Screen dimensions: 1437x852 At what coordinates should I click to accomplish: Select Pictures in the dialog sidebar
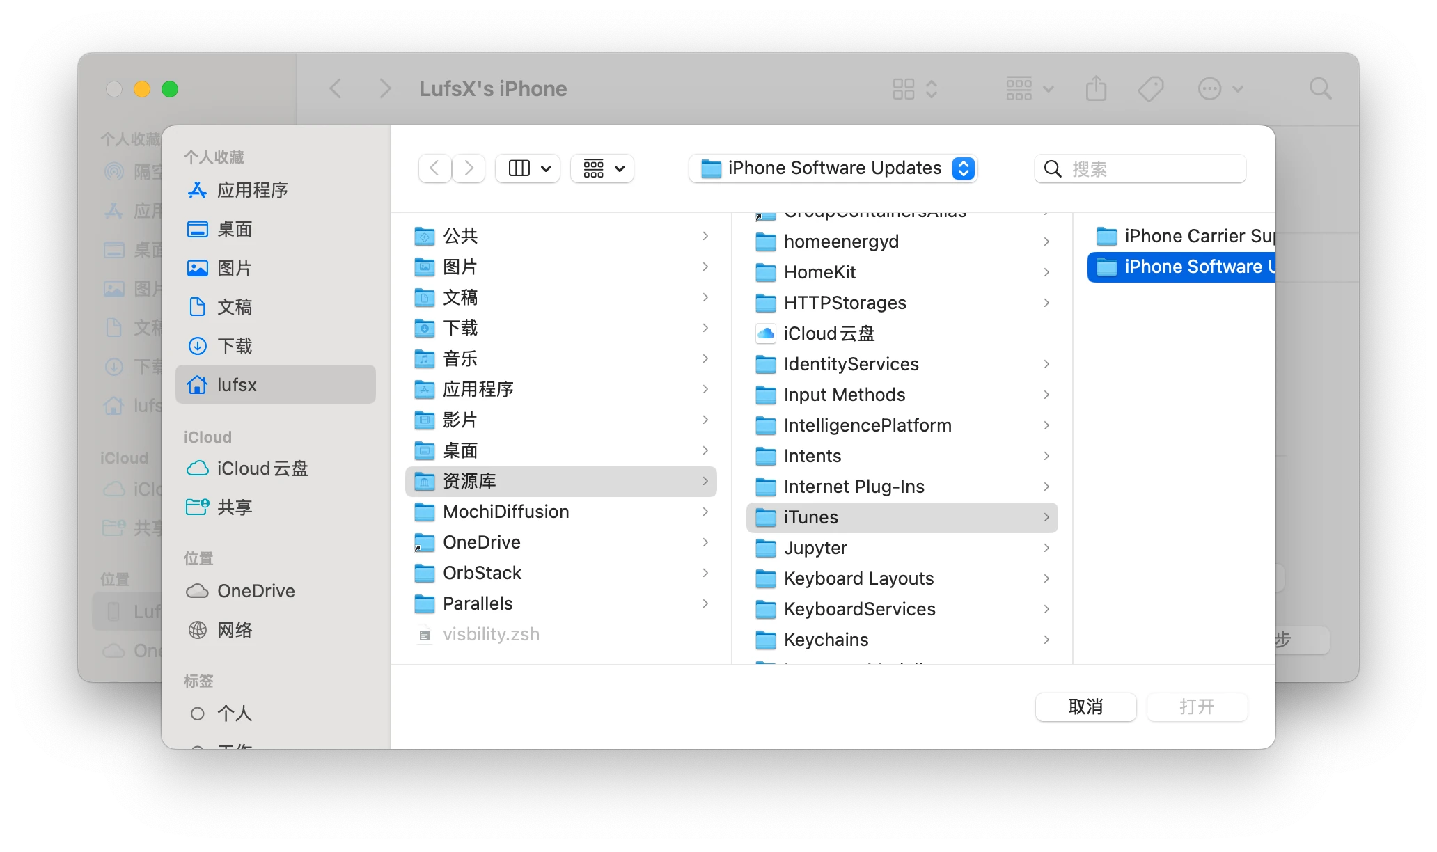coord(234,268)
